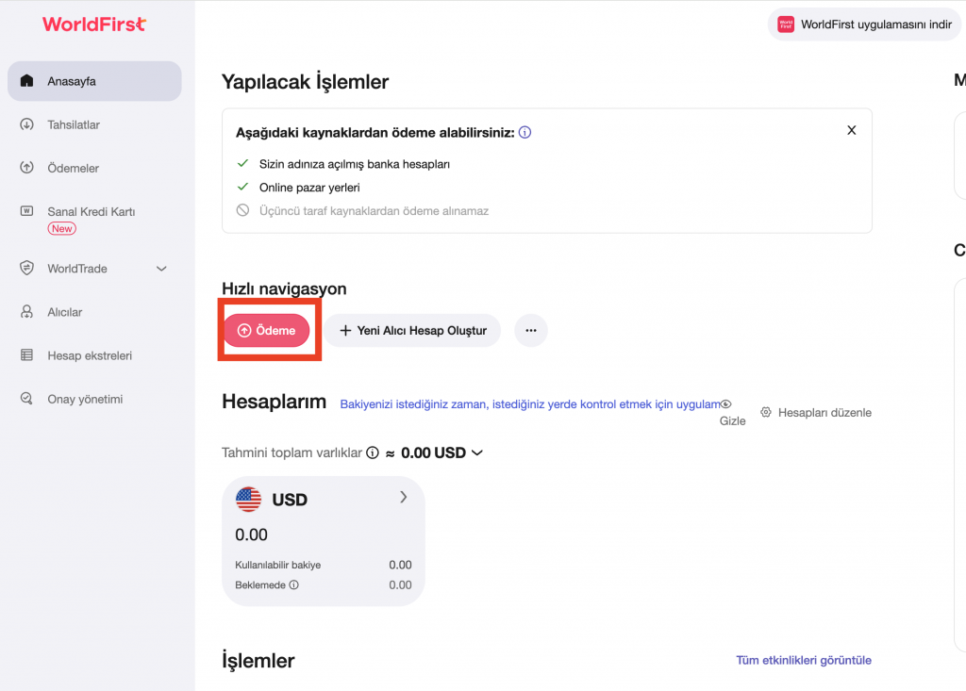Click the Hesap ekstreleri statement icon
This screenshot has width=966, height=691.
coord(27,355)
